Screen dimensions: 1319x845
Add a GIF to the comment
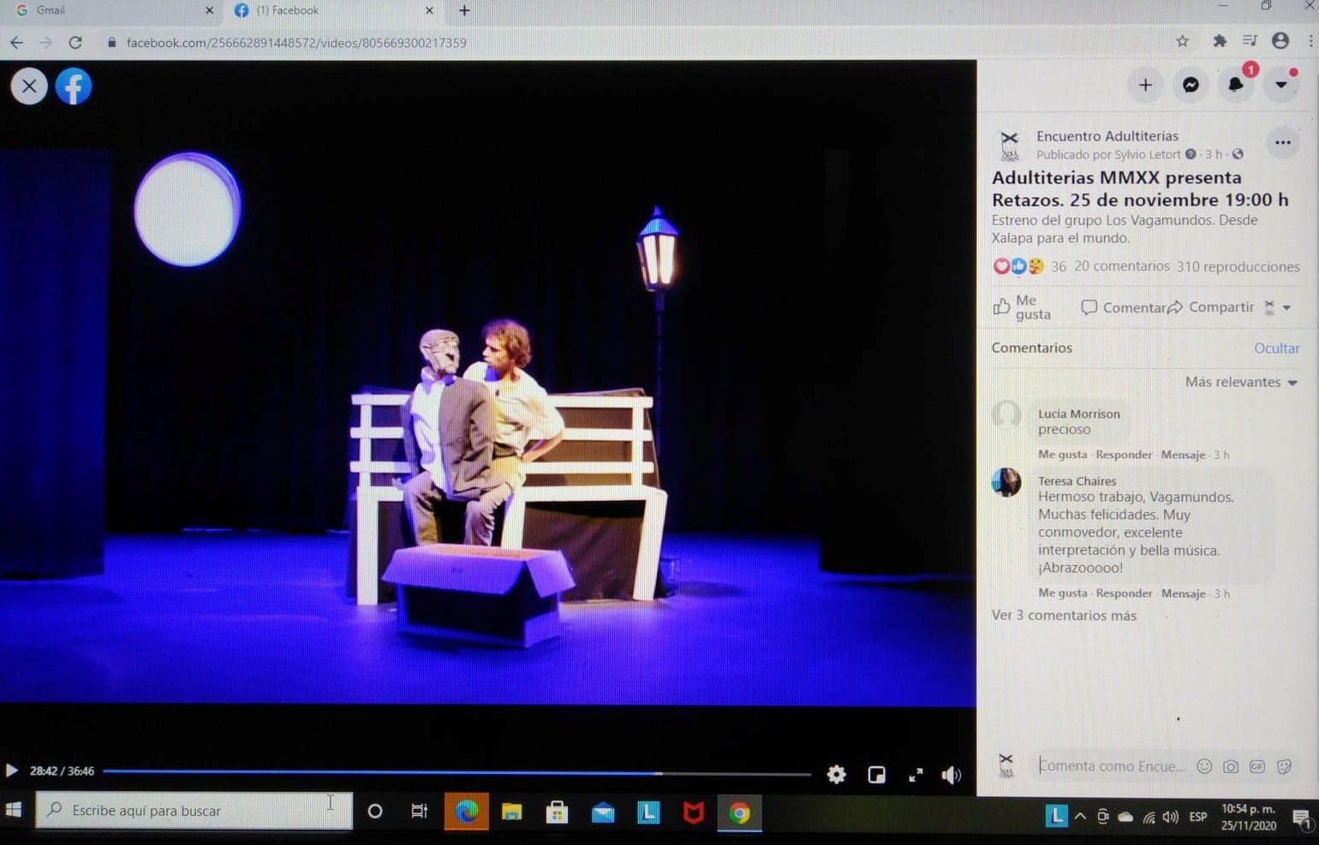tap(1257, 766)
